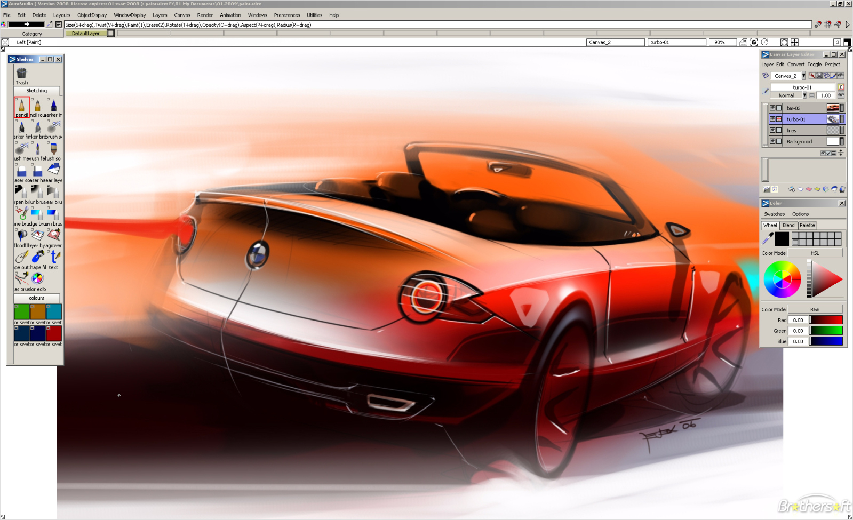Viewport: 853px width, 520px height.
Task: Toggle visibility of bm-02 layer
Action: click(x=772, y=108)
